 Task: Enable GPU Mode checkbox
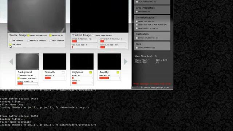[137, 12]
